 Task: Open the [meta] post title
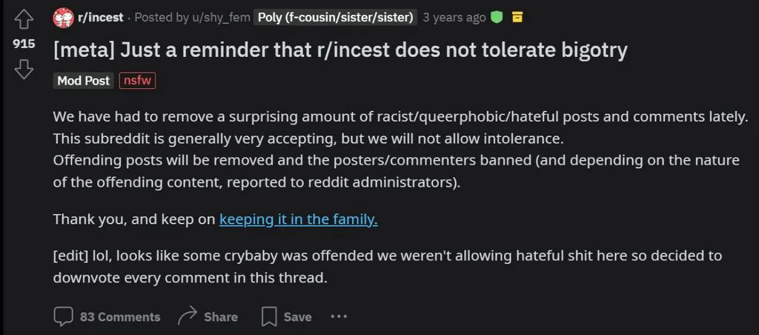tap(340, 50)
